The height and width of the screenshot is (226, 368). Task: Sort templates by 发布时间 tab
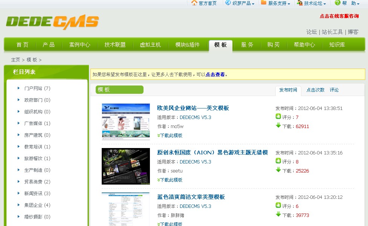click(x=288, y=90)
